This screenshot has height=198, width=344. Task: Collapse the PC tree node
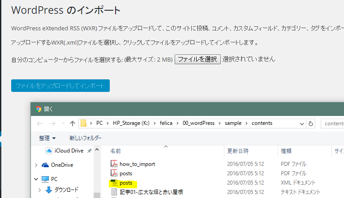(x=36, y=179)
